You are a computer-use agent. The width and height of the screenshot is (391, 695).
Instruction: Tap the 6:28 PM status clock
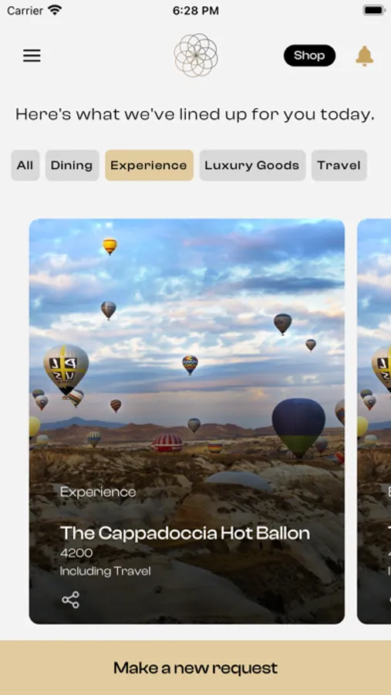pyautogui.click(x=196, y=11)
